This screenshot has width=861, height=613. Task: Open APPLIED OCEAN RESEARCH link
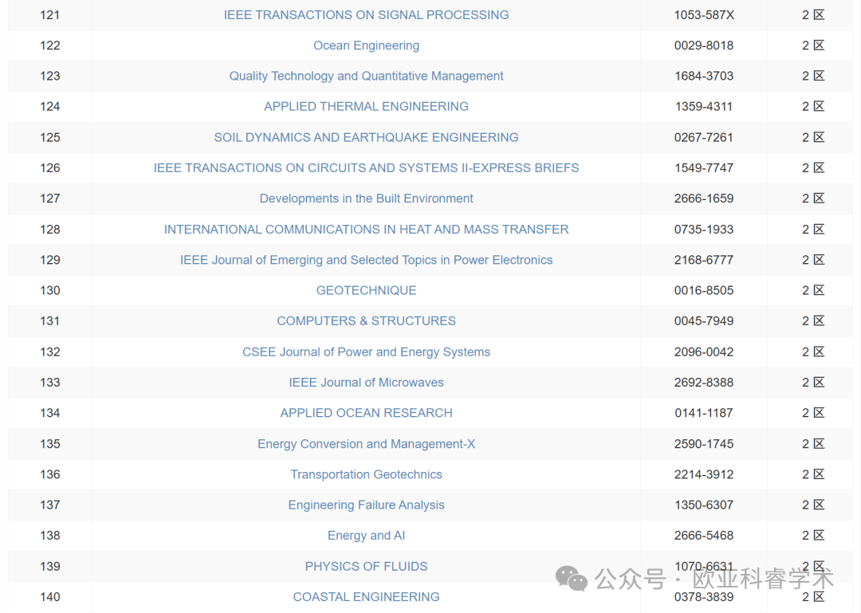point(366,413)
